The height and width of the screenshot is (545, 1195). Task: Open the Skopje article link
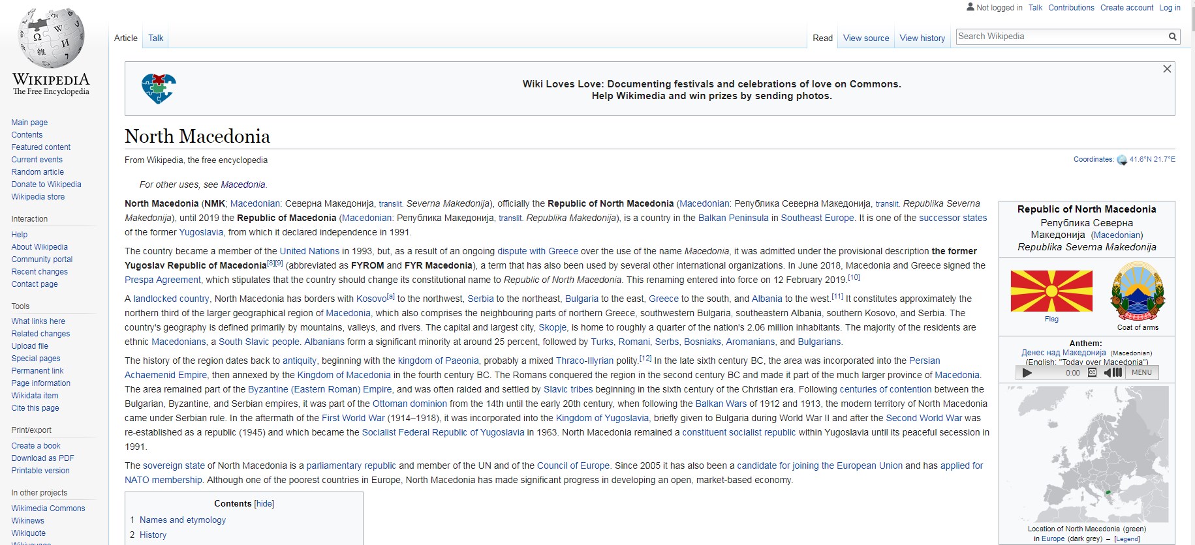(553, 327)
